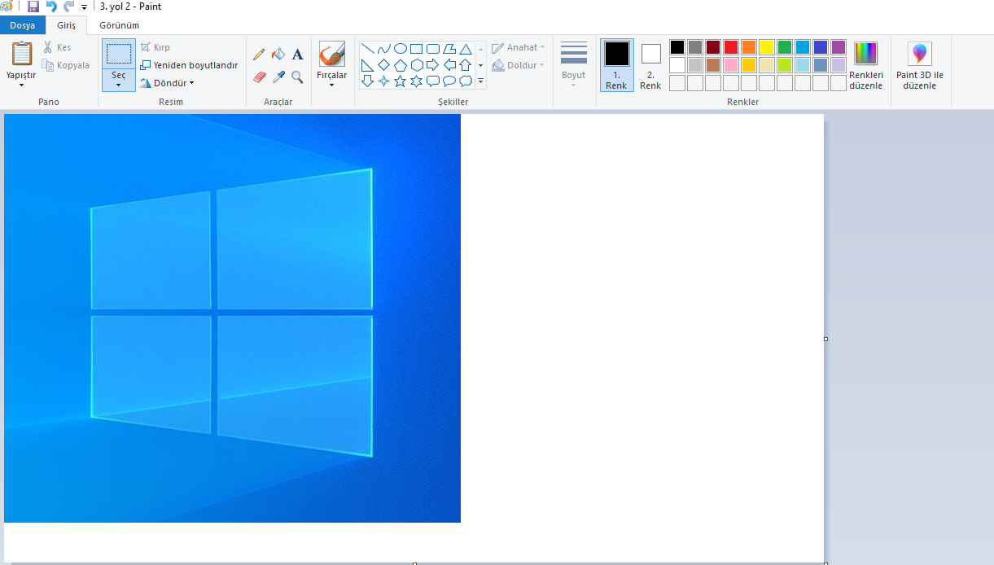Choose the dark red color swatch

coord(713,47)
